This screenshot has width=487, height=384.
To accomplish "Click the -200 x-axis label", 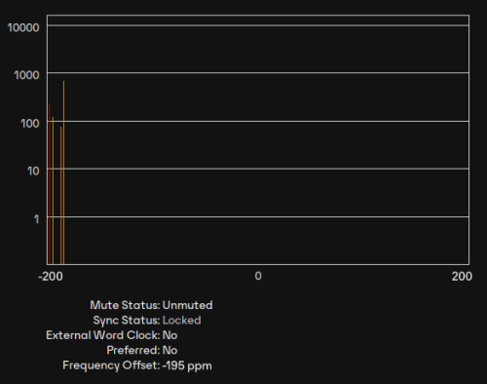I will (51, 277).
